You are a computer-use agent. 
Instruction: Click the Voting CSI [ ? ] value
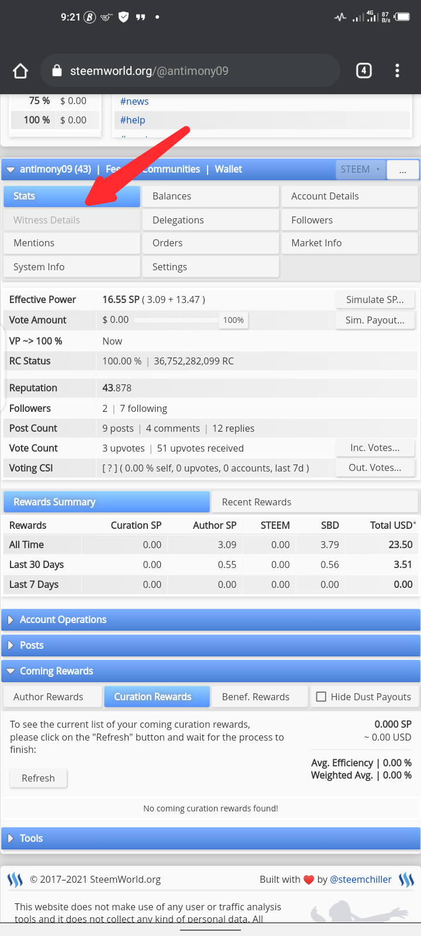click(109, 468)
